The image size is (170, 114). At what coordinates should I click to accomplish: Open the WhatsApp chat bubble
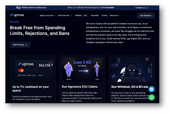[x=151, y=97]
